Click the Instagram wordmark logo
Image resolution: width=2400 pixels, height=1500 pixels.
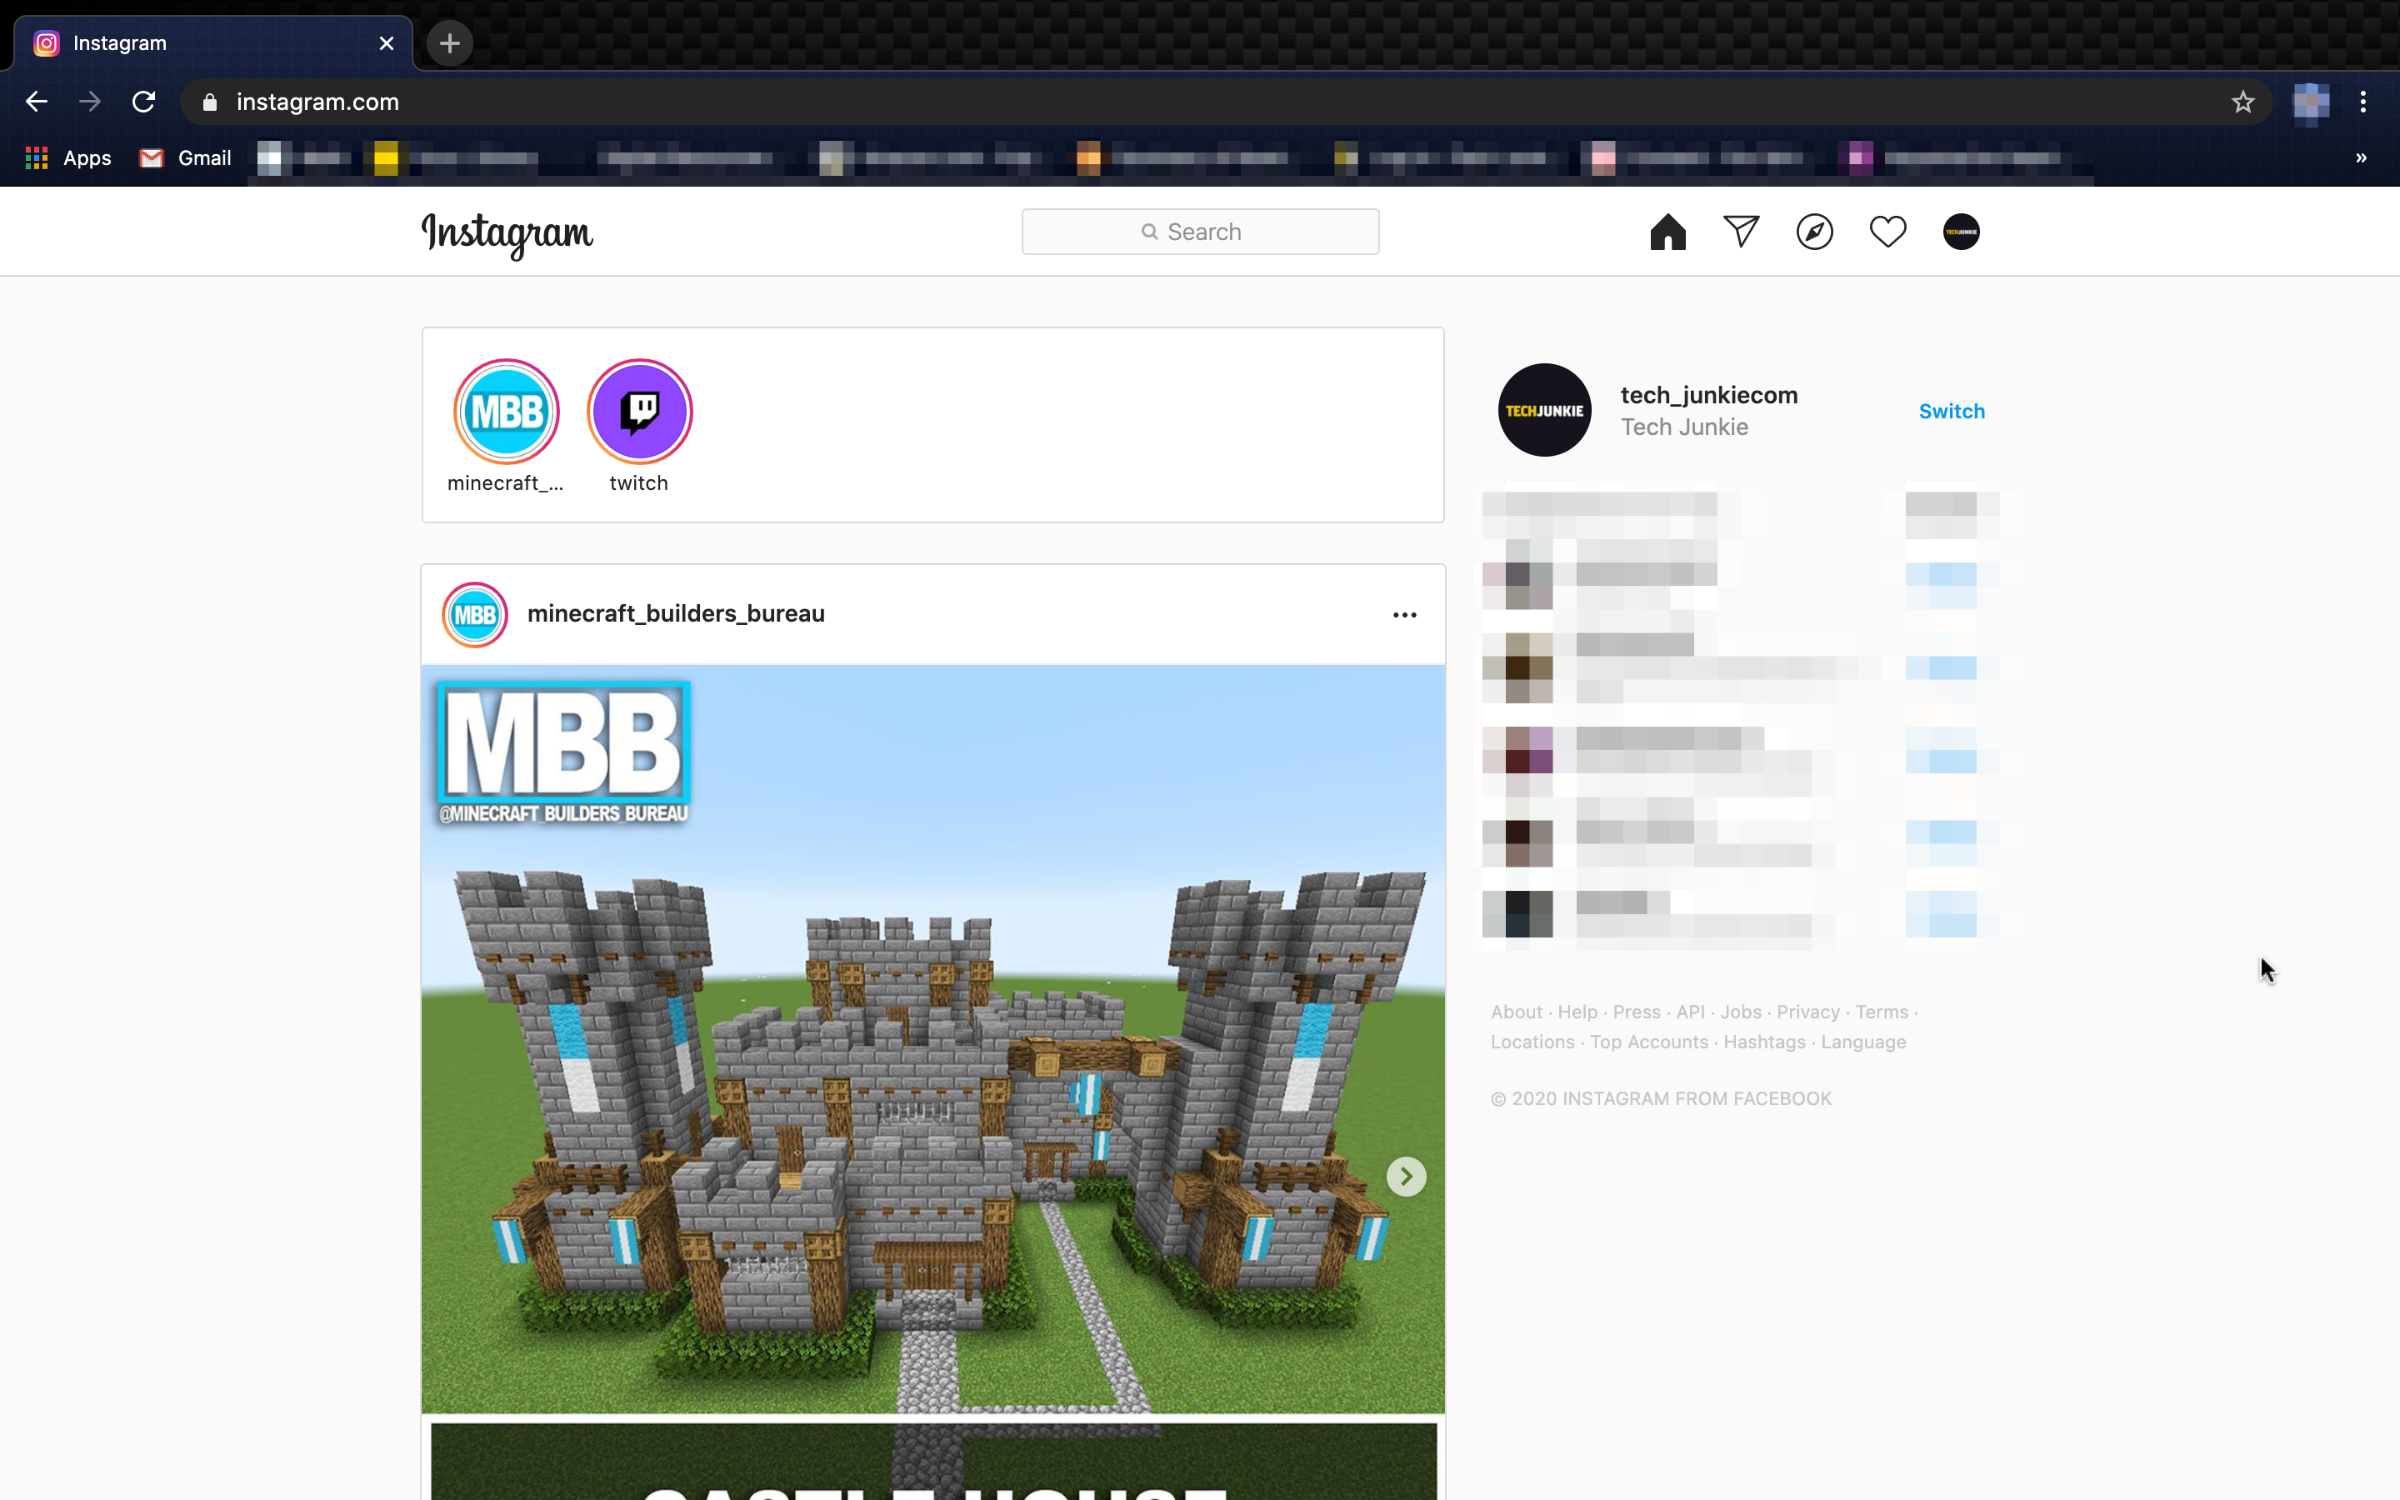point(507,235)
